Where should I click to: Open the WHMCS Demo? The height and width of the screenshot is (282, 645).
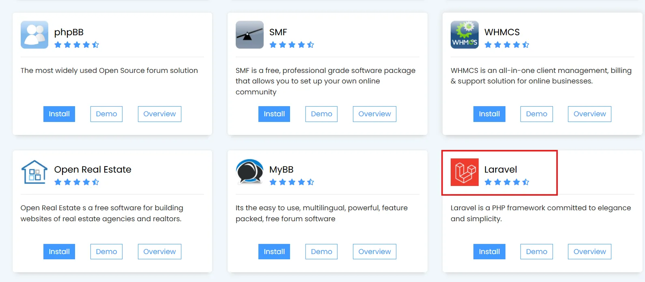click(x=537, y=114)
